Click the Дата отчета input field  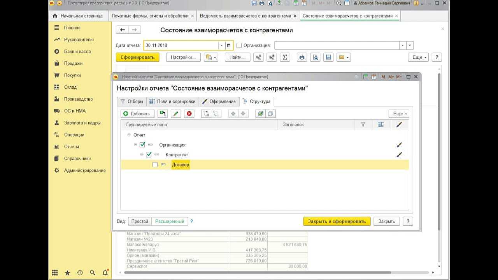[181, 45]
